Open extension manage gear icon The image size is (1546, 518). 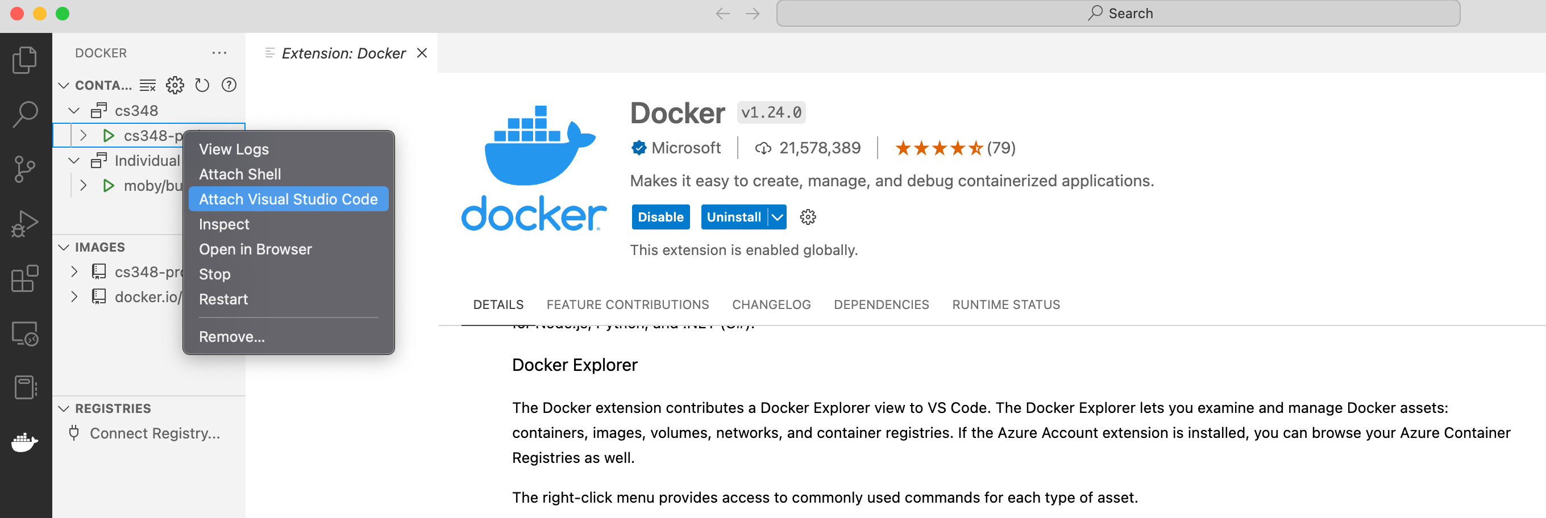[808, 217]
